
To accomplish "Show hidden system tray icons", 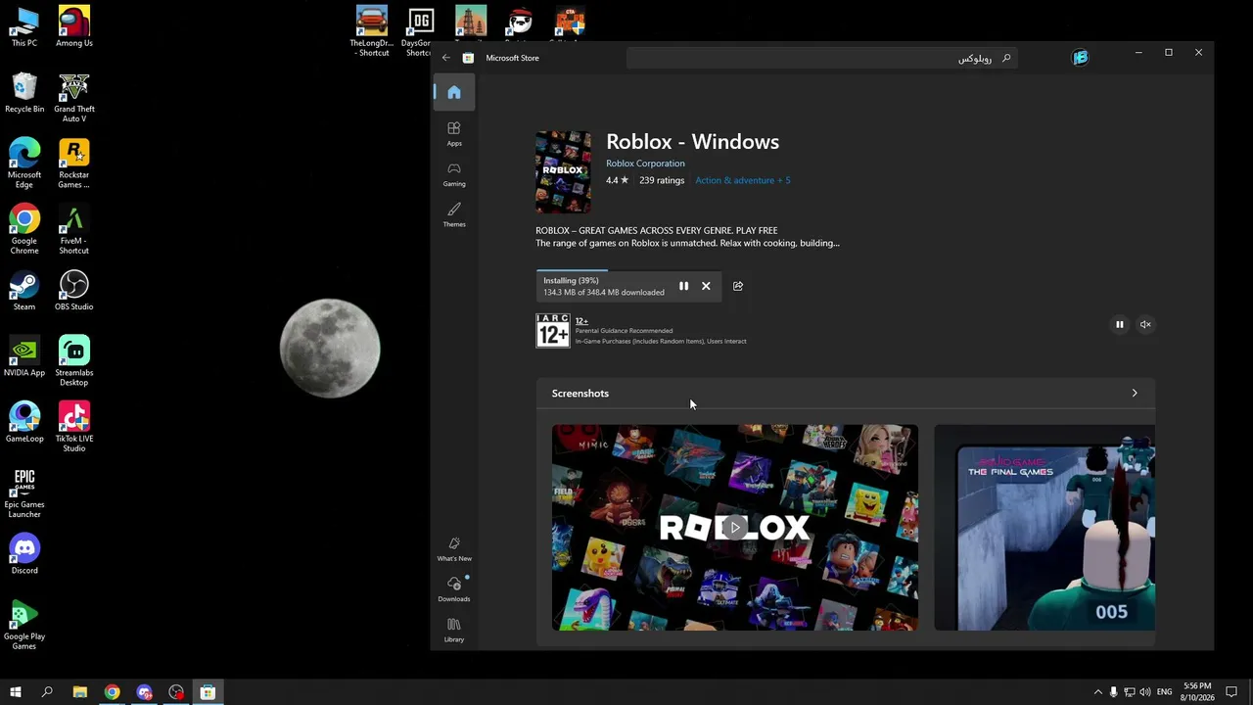I will pyautogui.click(x=1097, y=692).
